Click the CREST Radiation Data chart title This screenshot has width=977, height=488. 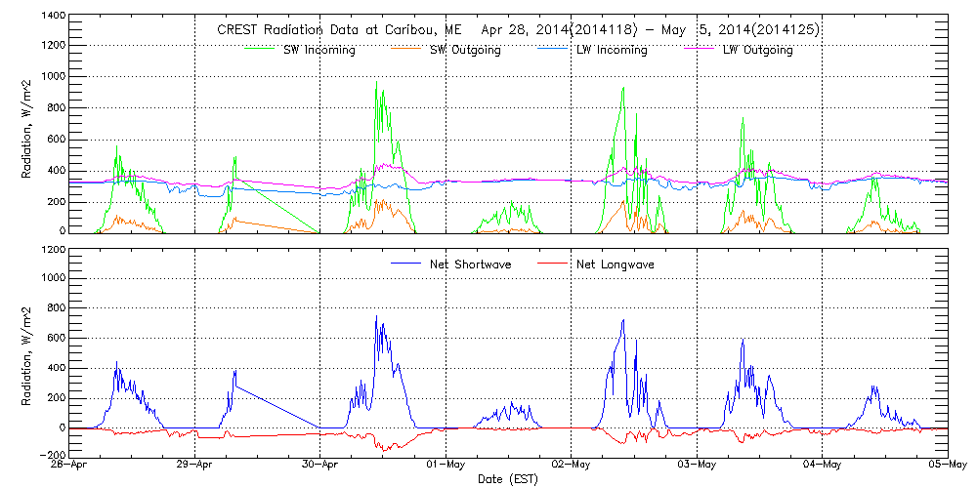tap(517, 30)
